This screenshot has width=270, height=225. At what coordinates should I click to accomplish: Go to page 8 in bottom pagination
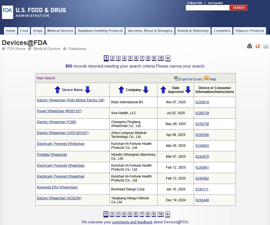148,214
